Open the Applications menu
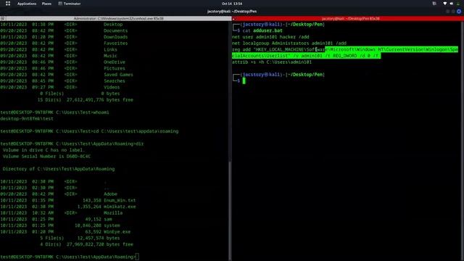 point(27,4)
